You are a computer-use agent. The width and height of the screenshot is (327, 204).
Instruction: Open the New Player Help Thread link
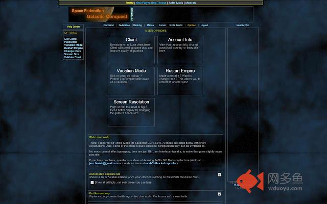coord(151,3)
